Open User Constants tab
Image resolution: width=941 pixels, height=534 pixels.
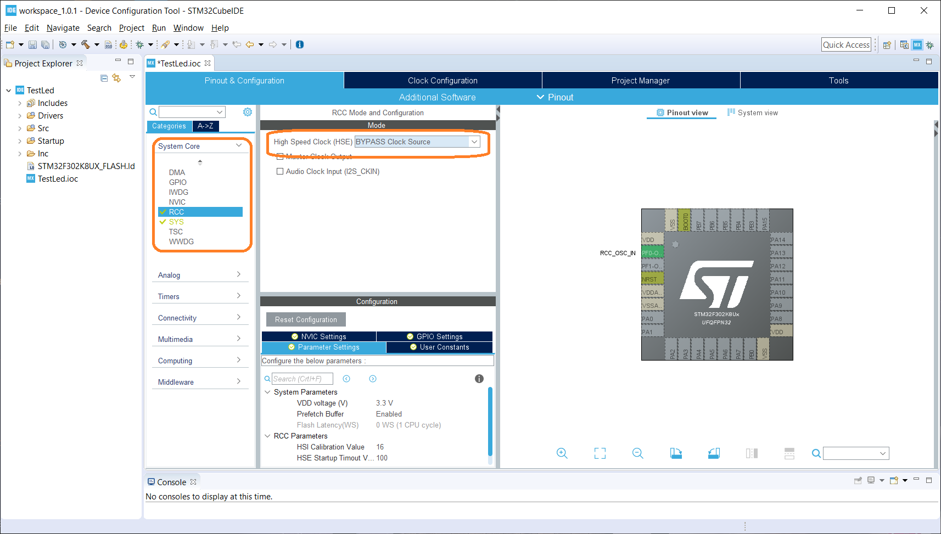pyautogui.click(x=439, y=347)
